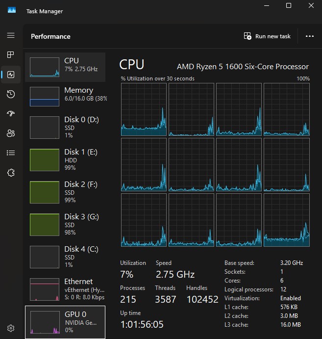The height and width of the screenshot is (339, 322).
Task: Open Task Manager settings gear
Action: [x=11, y=328]
